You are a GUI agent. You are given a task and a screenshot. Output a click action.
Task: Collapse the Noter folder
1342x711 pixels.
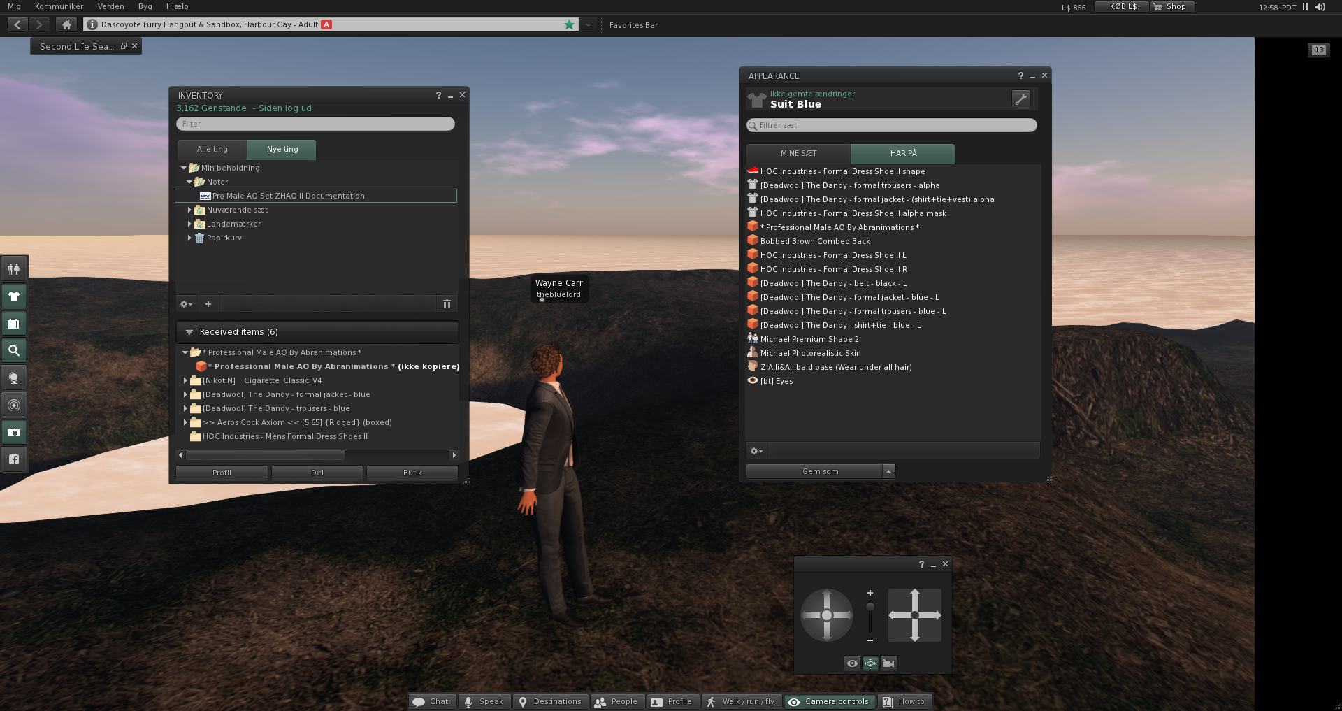189,182
